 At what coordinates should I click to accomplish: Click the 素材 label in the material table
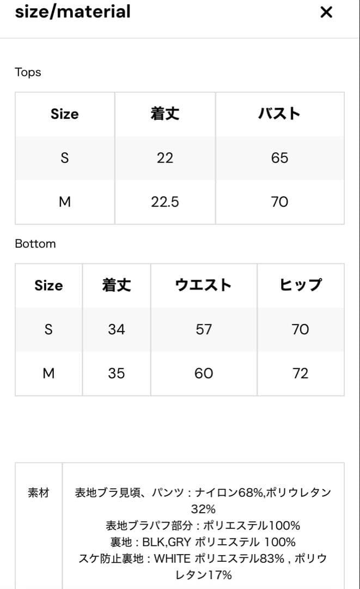pyautogui.click(x=38, y=493)
